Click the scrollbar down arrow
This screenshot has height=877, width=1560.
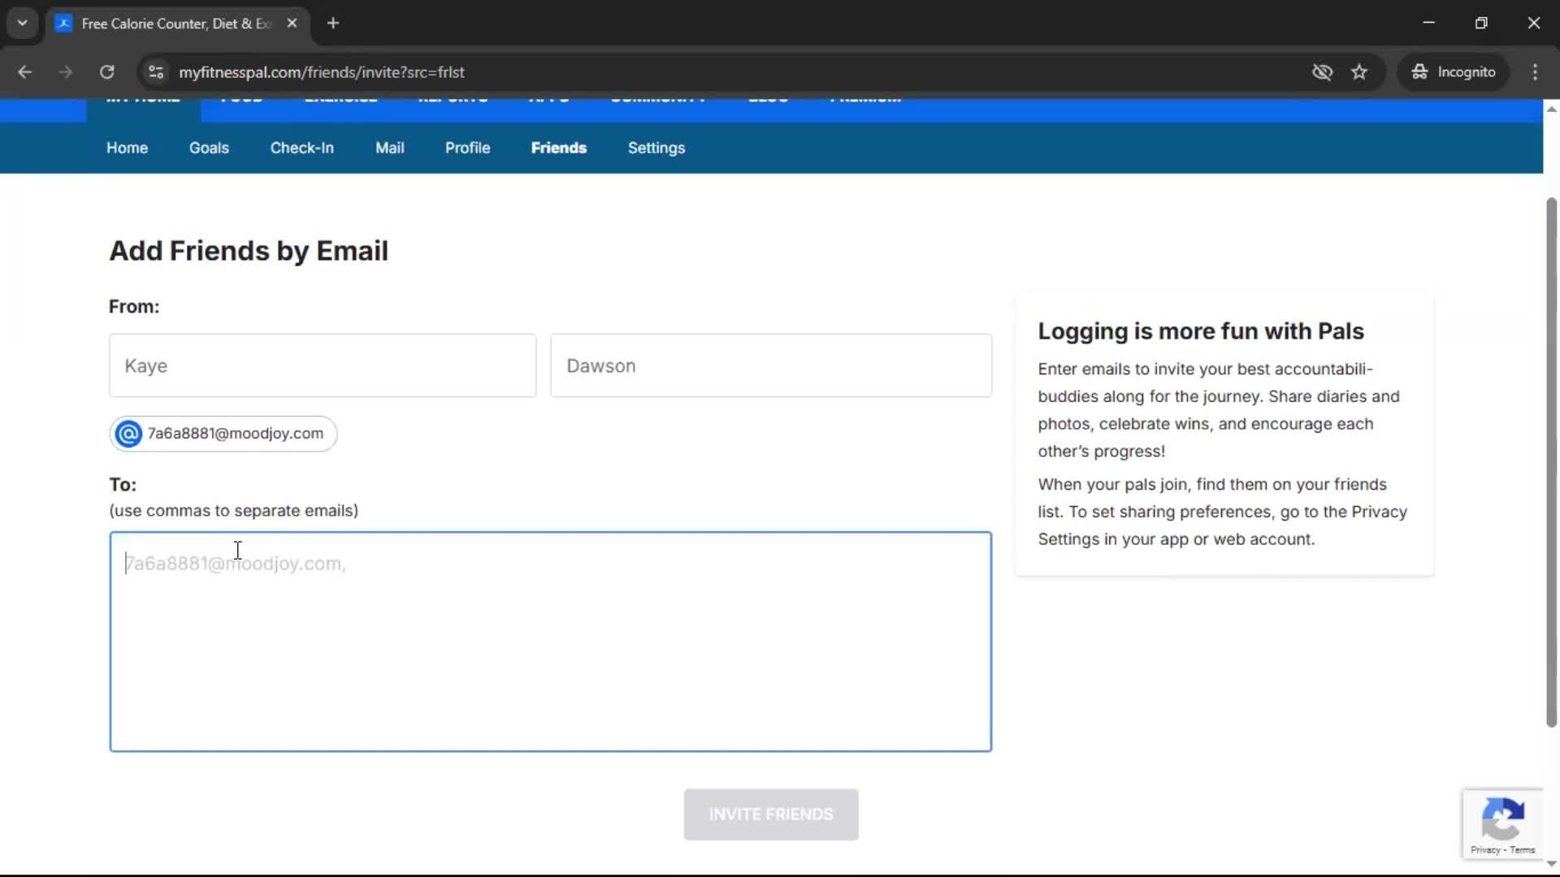1551,864
